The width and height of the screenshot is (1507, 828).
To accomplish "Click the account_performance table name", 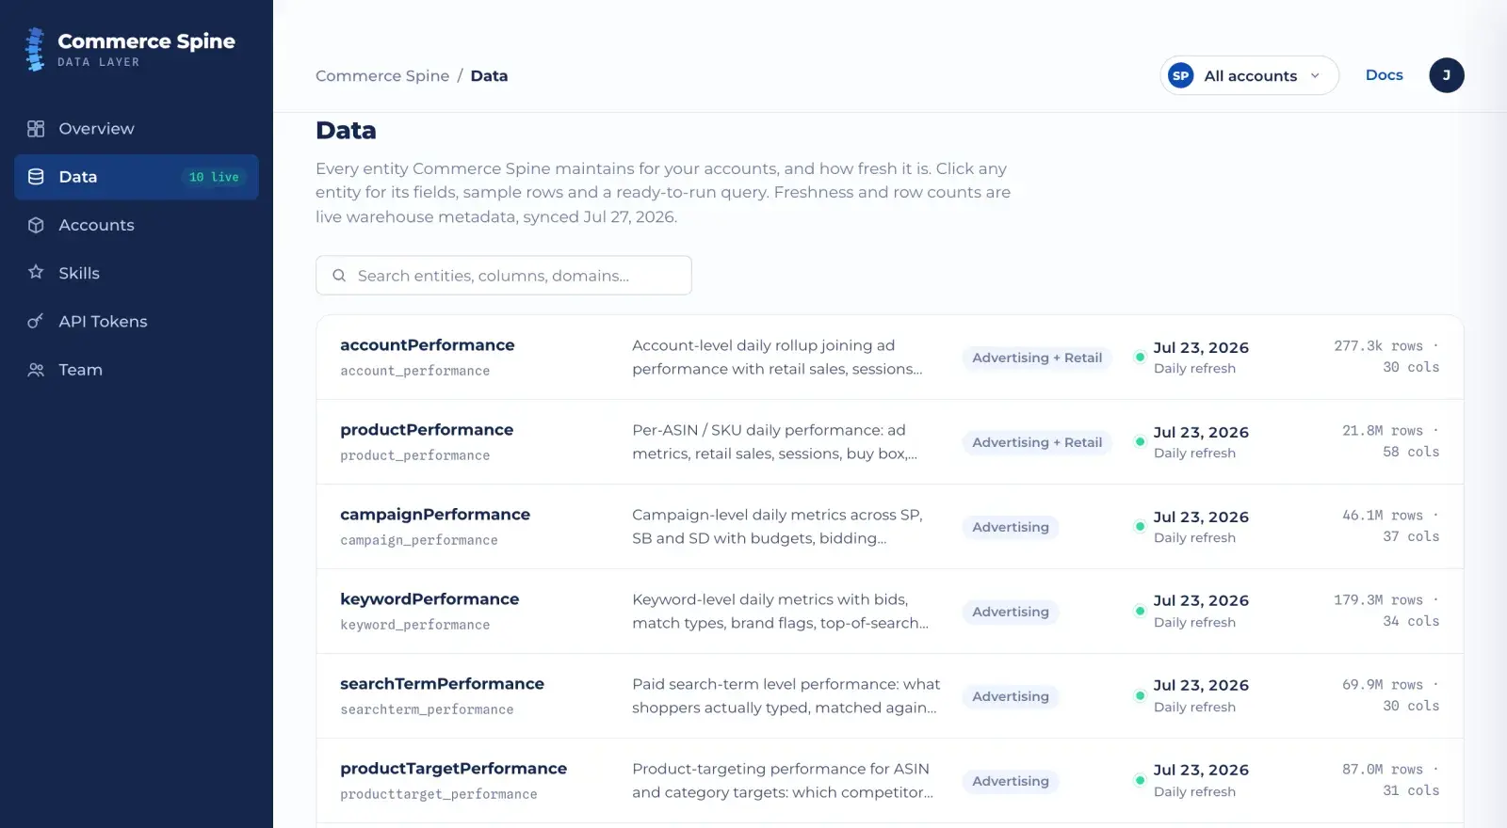I will click(x=415, y=371).
